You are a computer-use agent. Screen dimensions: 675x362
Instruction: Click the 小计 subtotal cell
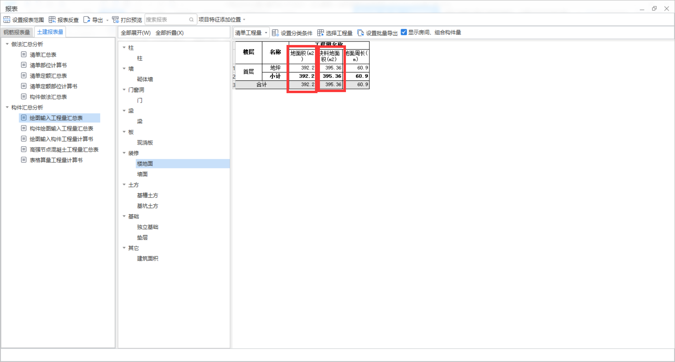coord(275,76)
